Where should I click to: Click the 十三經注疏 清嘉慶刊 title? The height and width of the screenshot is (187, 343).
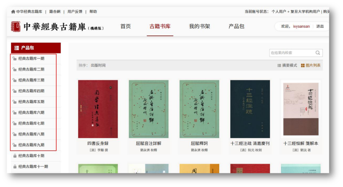pos(250,144)
